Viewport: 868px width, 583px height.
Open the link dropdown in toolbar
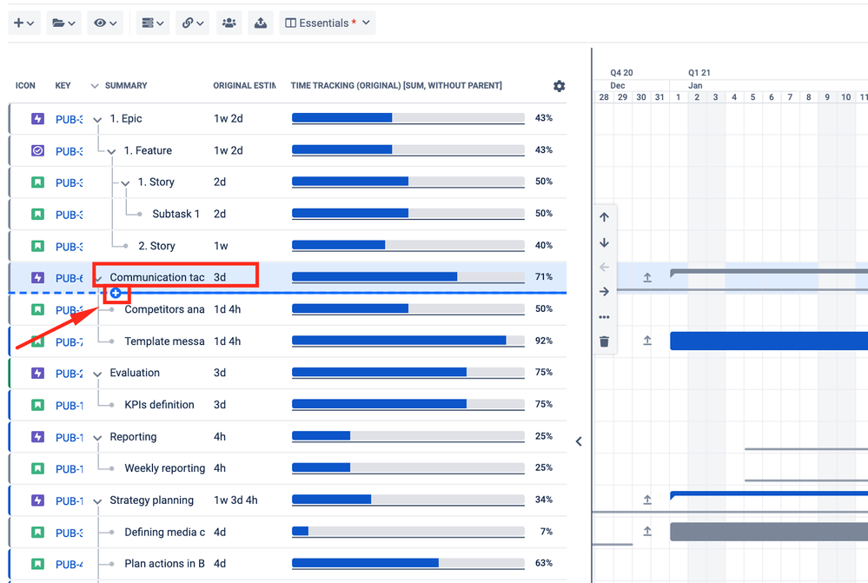click(x=192, y=23)
